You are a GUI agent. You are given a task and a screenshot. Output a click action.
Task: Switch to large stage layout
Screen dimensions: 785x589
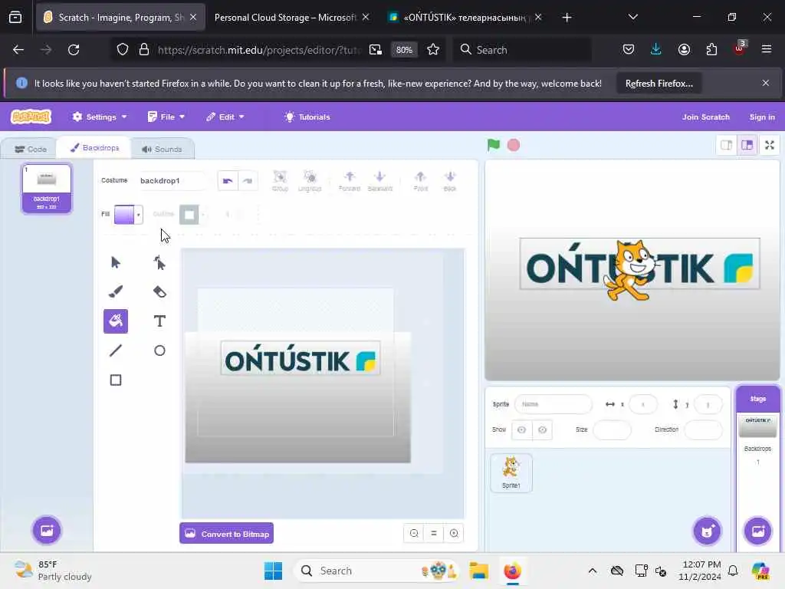tap(747, 145)
